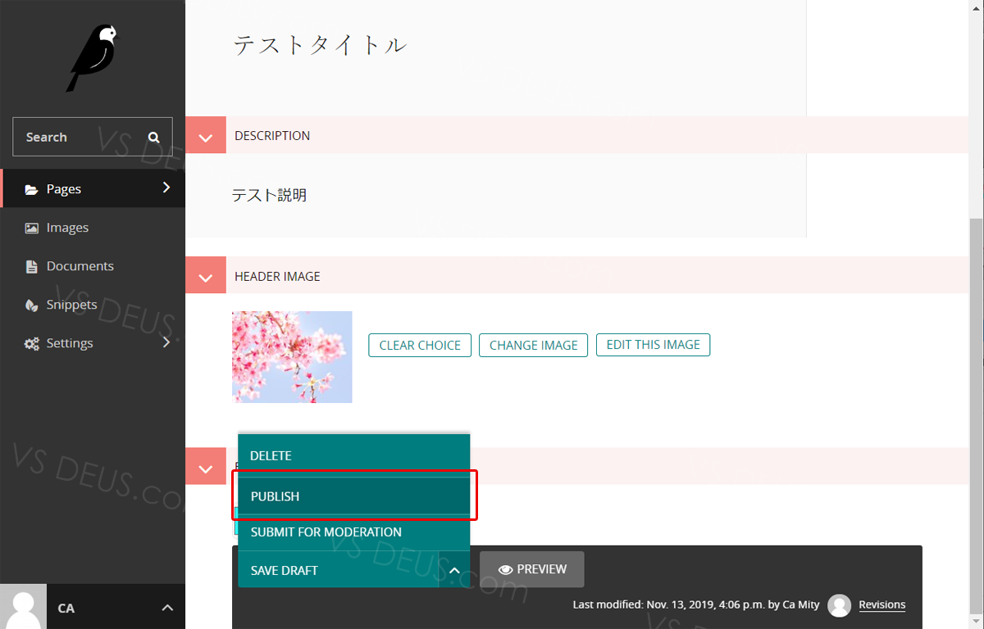Select Delete from the action menu
984x629 pixels.
(x=353, y=455)
